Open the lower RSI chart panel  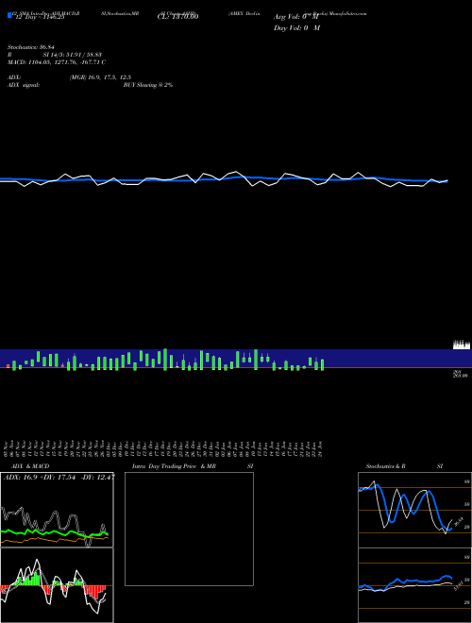(x=414, y=585)
